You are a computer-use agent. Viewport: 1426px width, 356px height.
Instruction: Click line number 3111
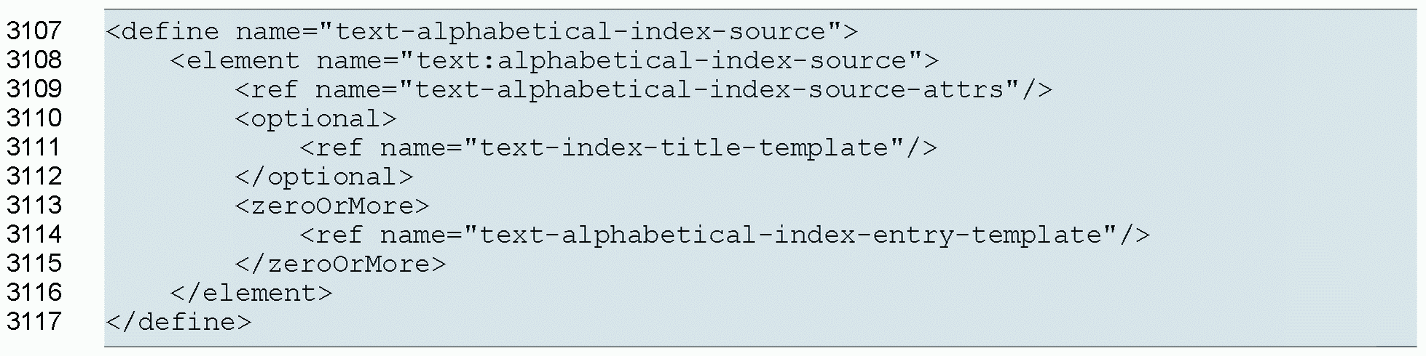click(x=34, y=147)
